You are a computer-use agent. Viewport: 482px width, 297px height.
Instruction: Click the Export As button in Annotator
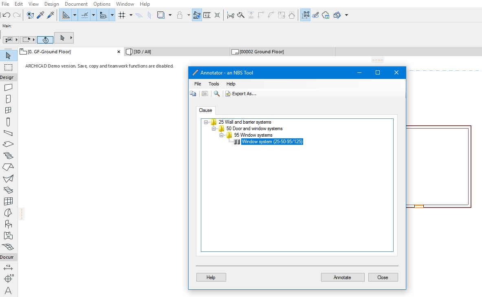[241, 94]
